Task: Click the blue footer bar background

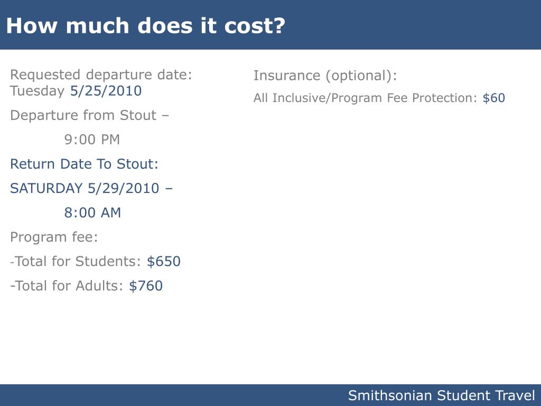Action: [x=173, y=395]
